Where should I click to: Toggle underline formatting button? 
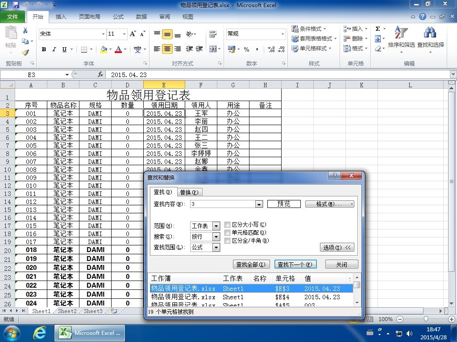pos(64,49)
